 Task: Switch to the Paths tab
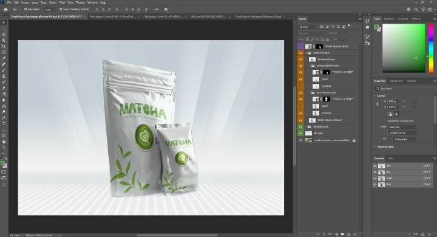coord(391,158)
